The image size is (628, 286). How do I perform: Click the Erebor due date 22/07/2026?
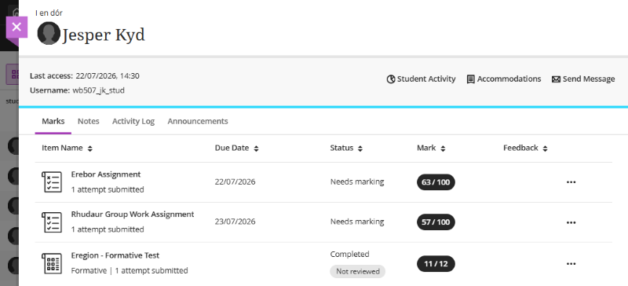tap(235, 181)
